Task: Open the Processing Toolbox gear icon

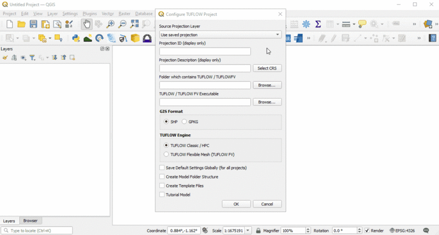Action: [x=306, y=24]
